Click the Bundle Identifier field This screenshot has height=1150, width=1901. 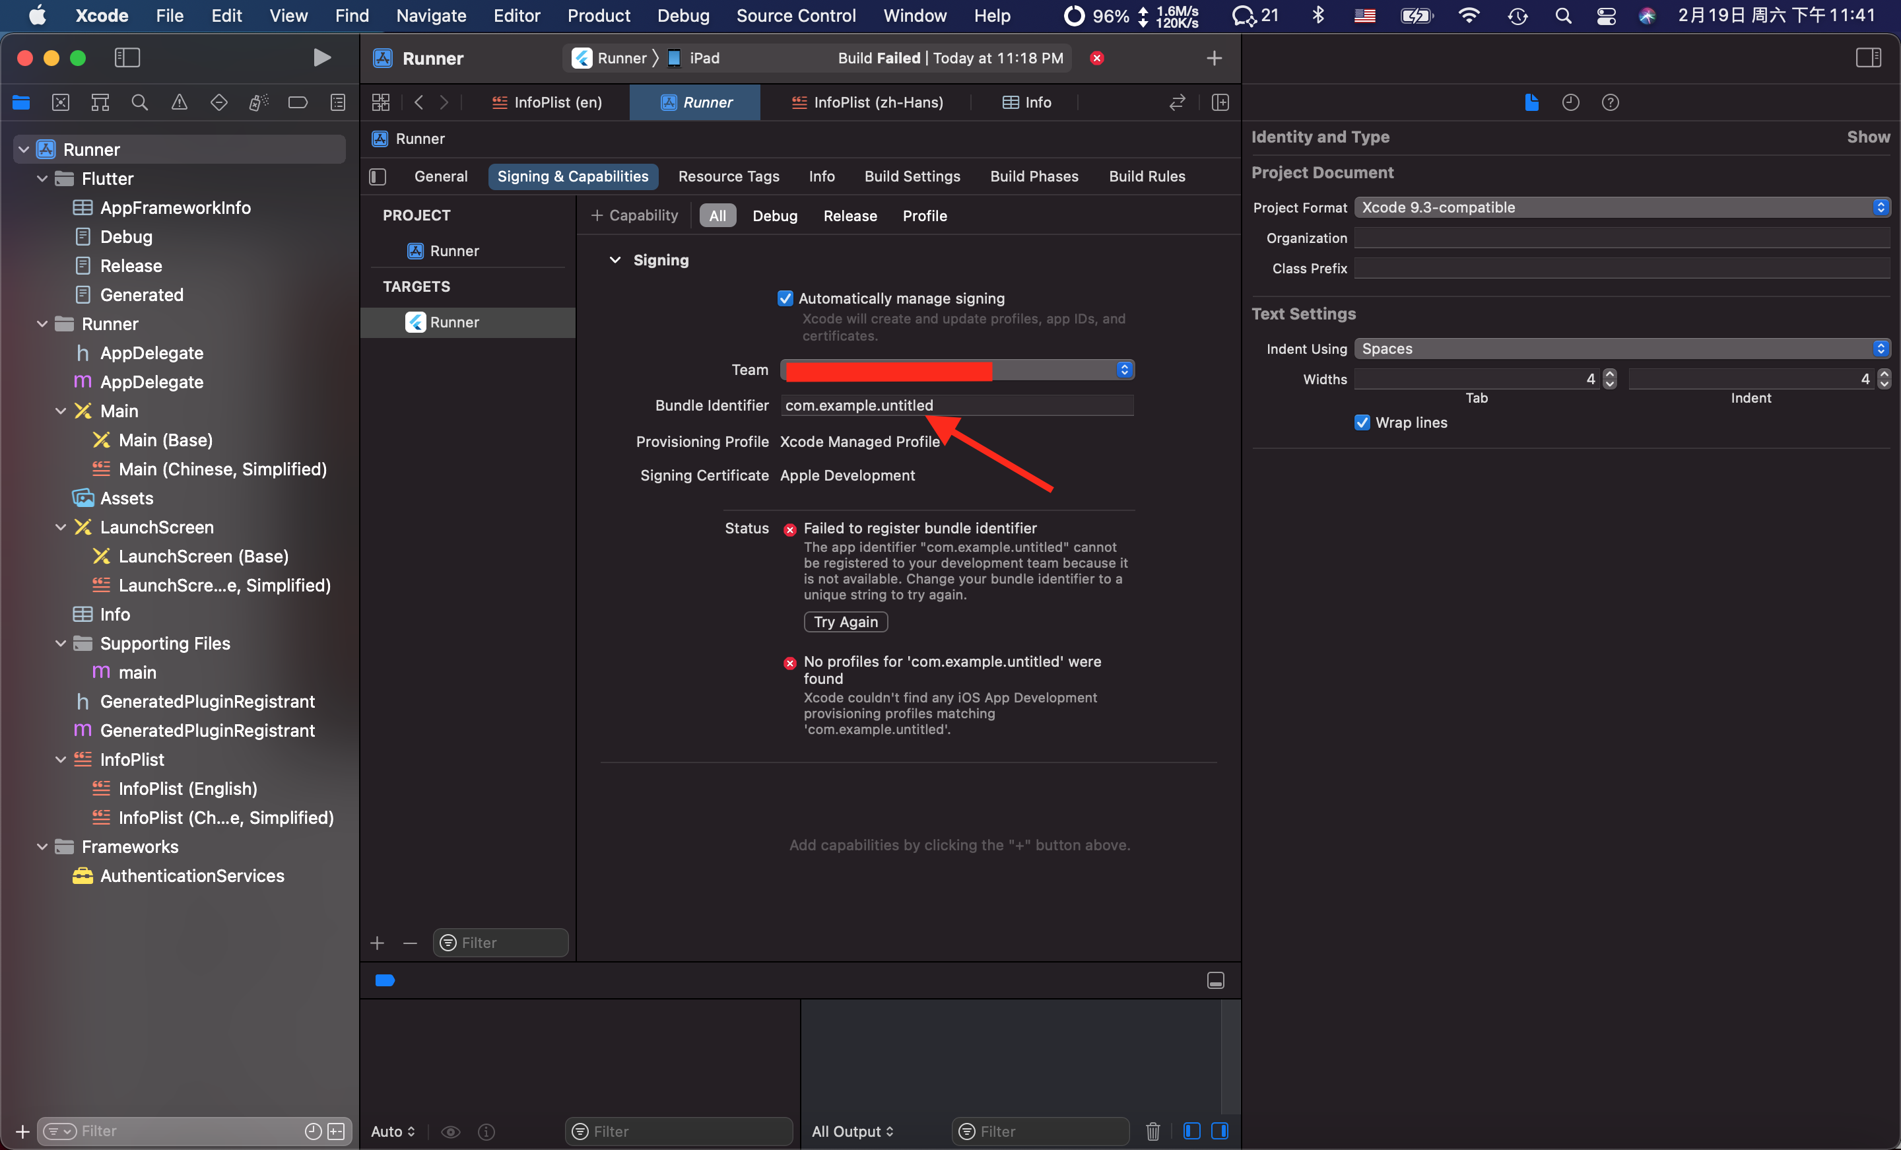956,406
